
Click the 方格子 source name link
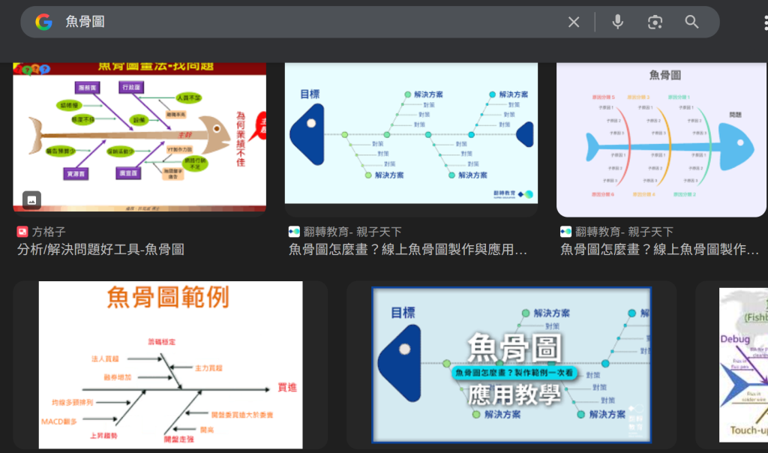[49, 232]
